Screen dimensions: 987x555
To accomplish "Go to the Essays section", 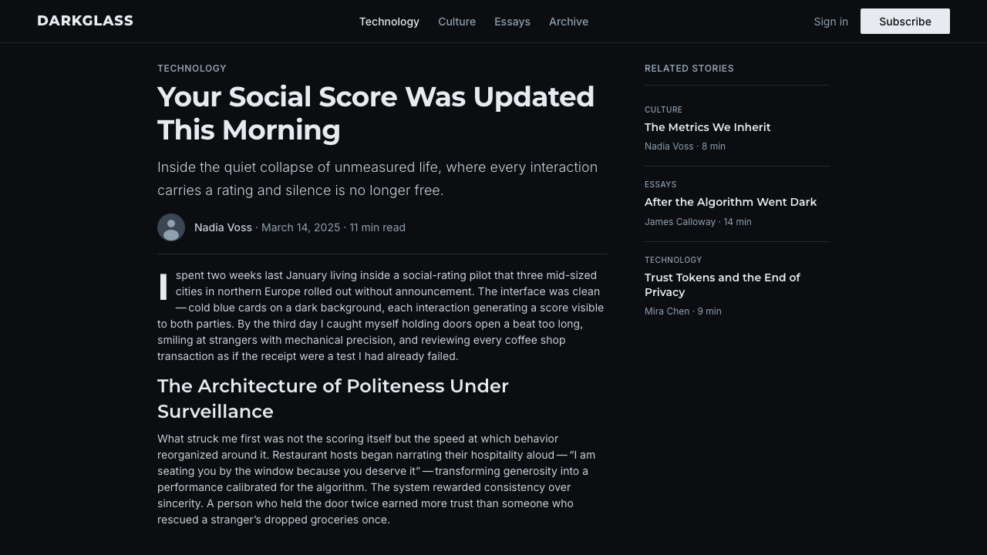I will [x=512, y=22].
